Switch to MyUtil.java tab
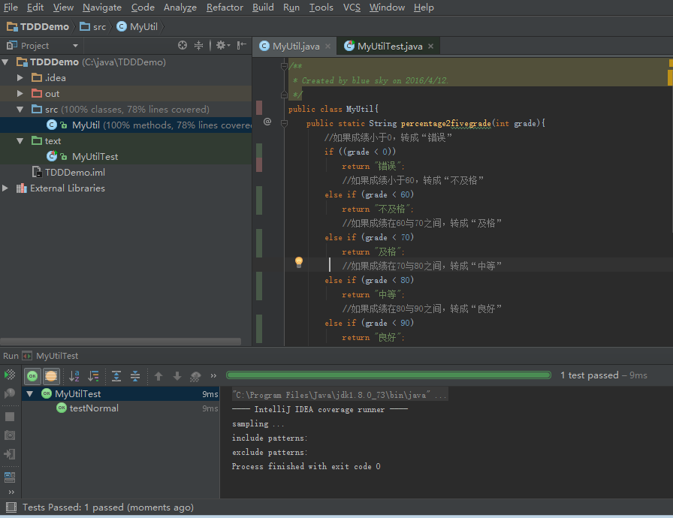The width and height of the screenshot is (673, 518). 295,47
